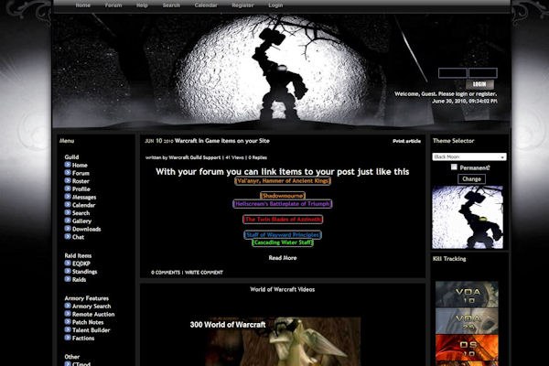Click the arrow icon beside Remote Auction
This screenshot has height=366, width=549.
(68, 314)
